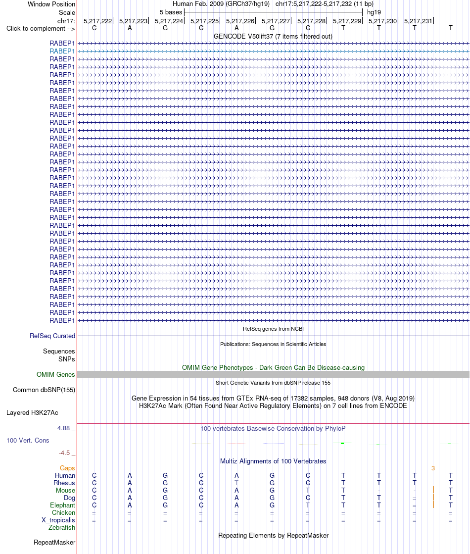Click the orange Gaps row label

click(67, 468)
